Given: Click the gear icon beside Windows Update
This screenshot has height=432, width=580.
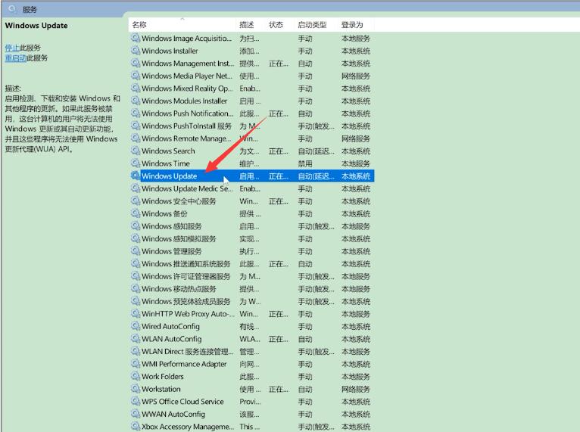Looking at the screenshot, I should click(x=136, y=176).
